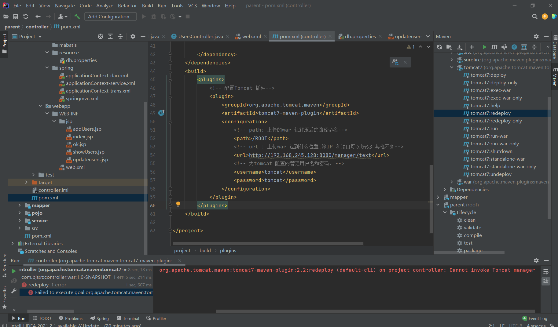Viewport: 558px width, 327px height.
Task: Select opened file locate icon in Project panel
Action: click(101, 36)
